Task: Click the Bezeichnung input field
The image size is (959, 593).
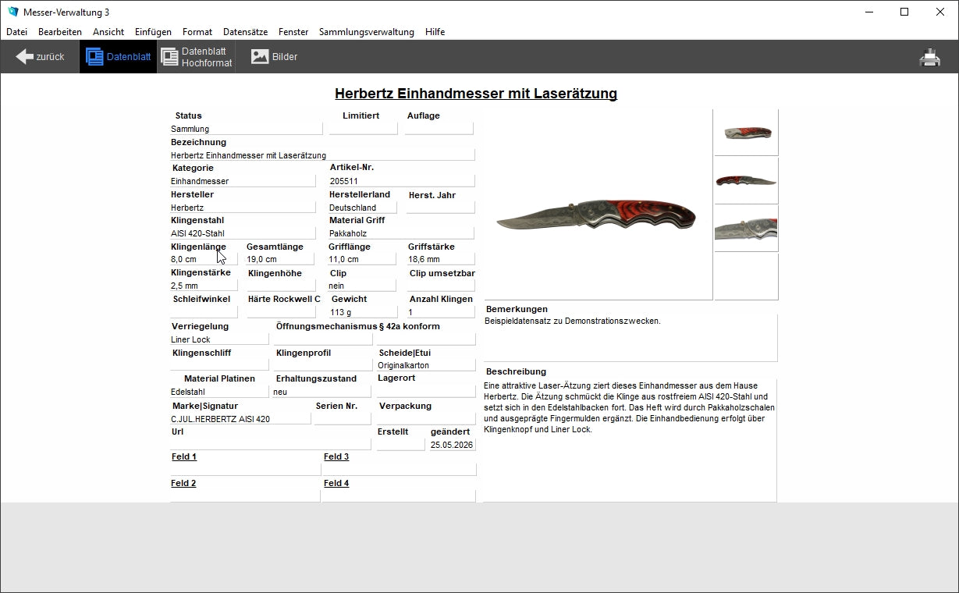Action: tap(322, 155)
